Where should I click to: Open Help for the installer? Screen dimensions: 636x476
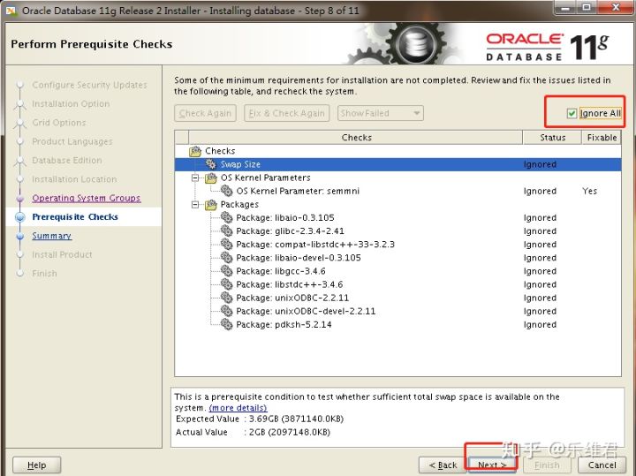coord(36,465)
